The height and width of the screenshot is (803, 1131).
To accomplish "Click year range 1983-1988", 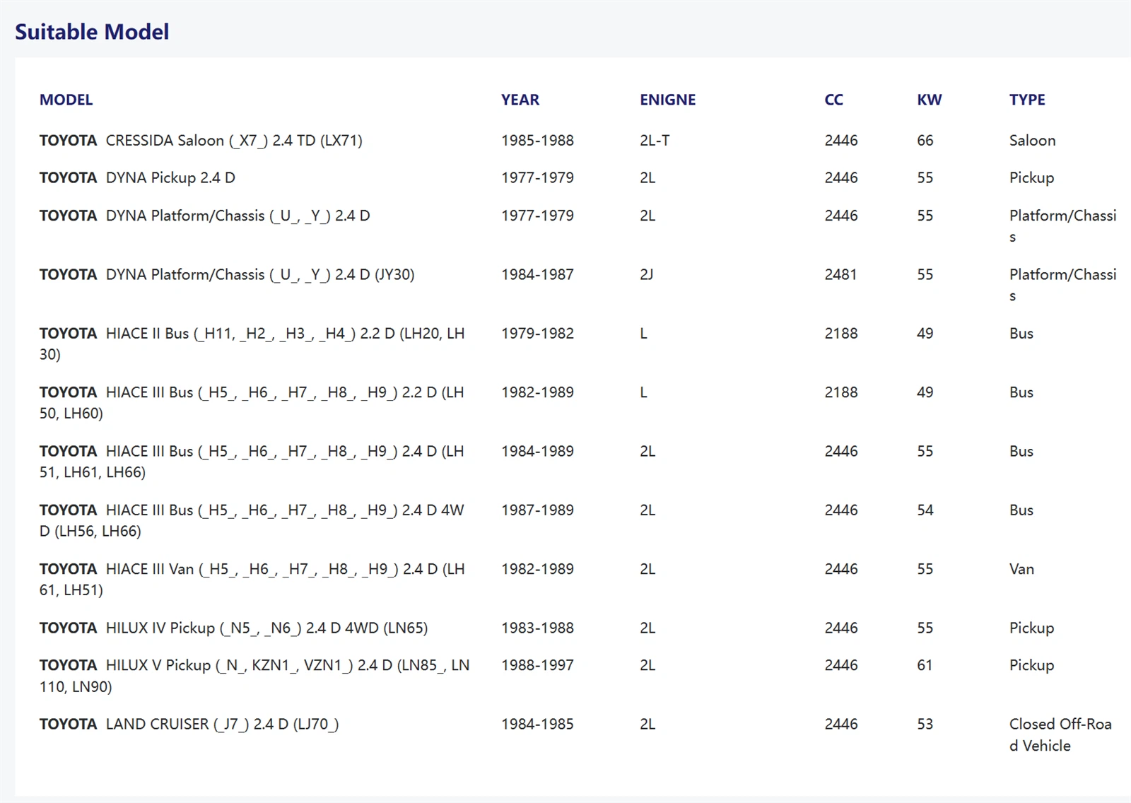I will click(537, 628).
